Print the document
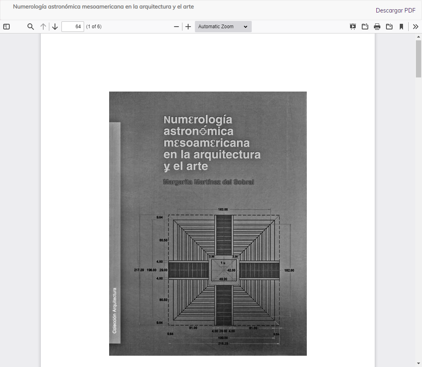The width and height of the screenshot is (422, 367). click(377, 27)
